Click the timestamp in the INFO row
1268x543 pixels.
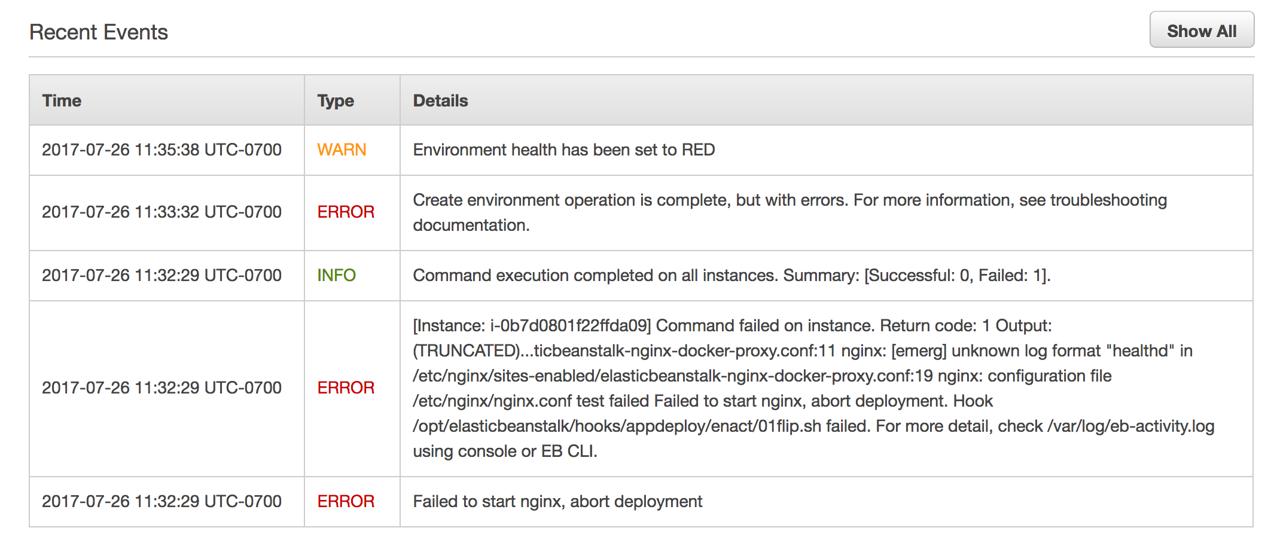coord(161,275)
